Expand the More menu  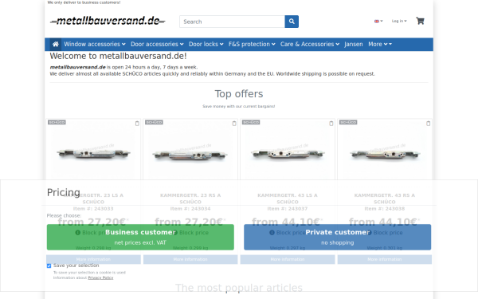click(x=380, y=44)
